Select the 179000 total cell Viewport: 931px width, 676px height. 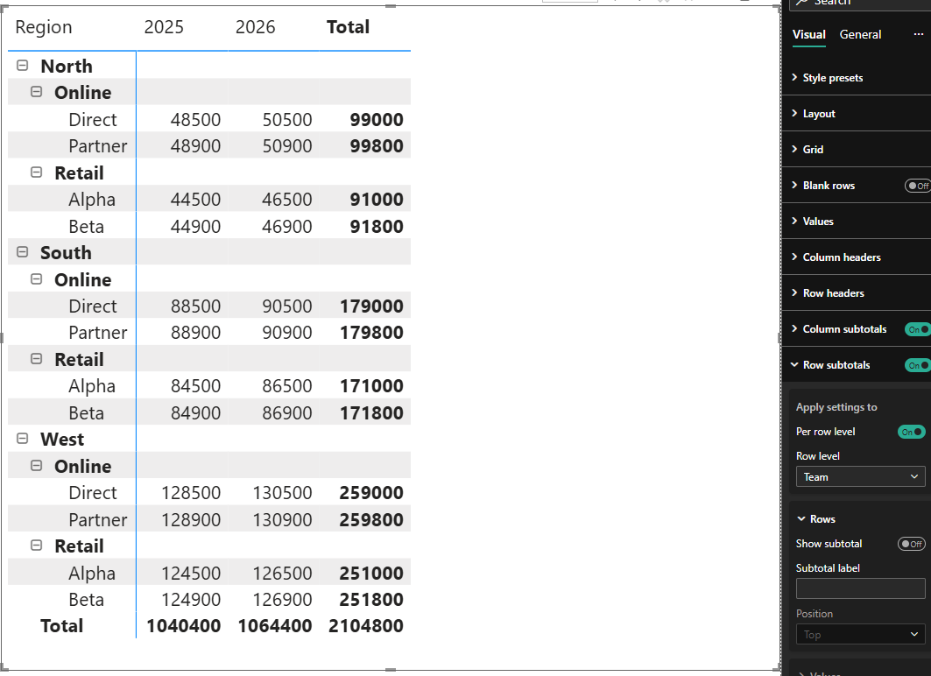point(371,306)
